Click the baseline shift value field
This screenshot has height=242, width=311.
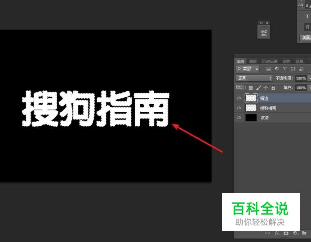pyautogui.click(x=308, y=5)
